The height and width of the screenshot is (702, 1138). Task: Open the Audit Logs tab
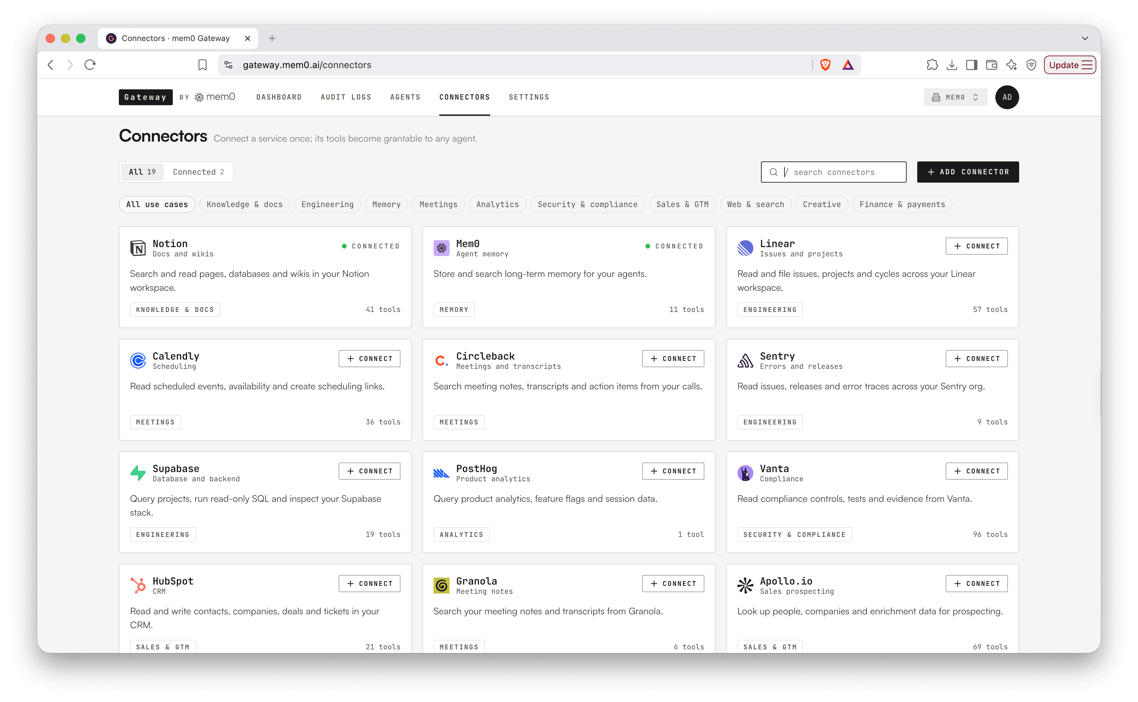(x=346, y=97)
